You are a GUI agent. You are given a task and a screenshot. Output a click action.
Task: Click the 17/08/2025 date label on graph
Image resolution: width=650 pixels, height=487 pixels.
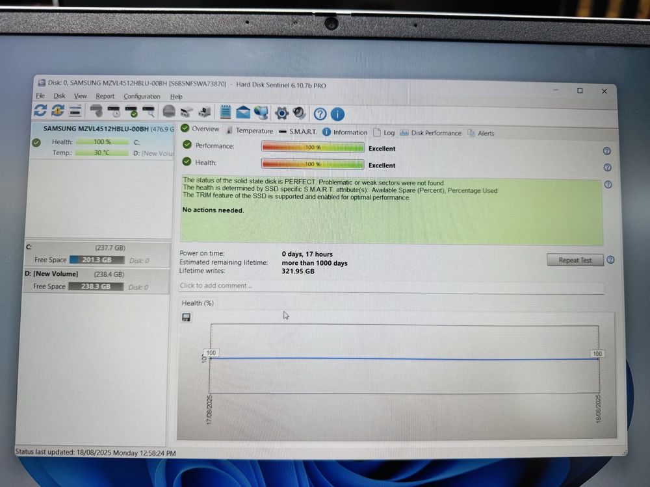pyautogui.click(x=209, y=409)
